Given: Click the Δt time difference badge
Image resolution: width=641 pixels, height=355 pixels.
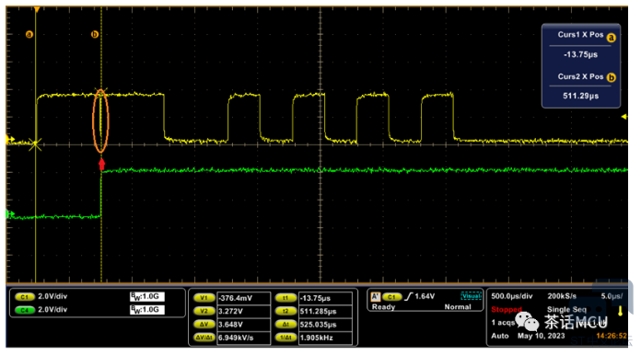Looking at the screenshot, I should 286,325.
